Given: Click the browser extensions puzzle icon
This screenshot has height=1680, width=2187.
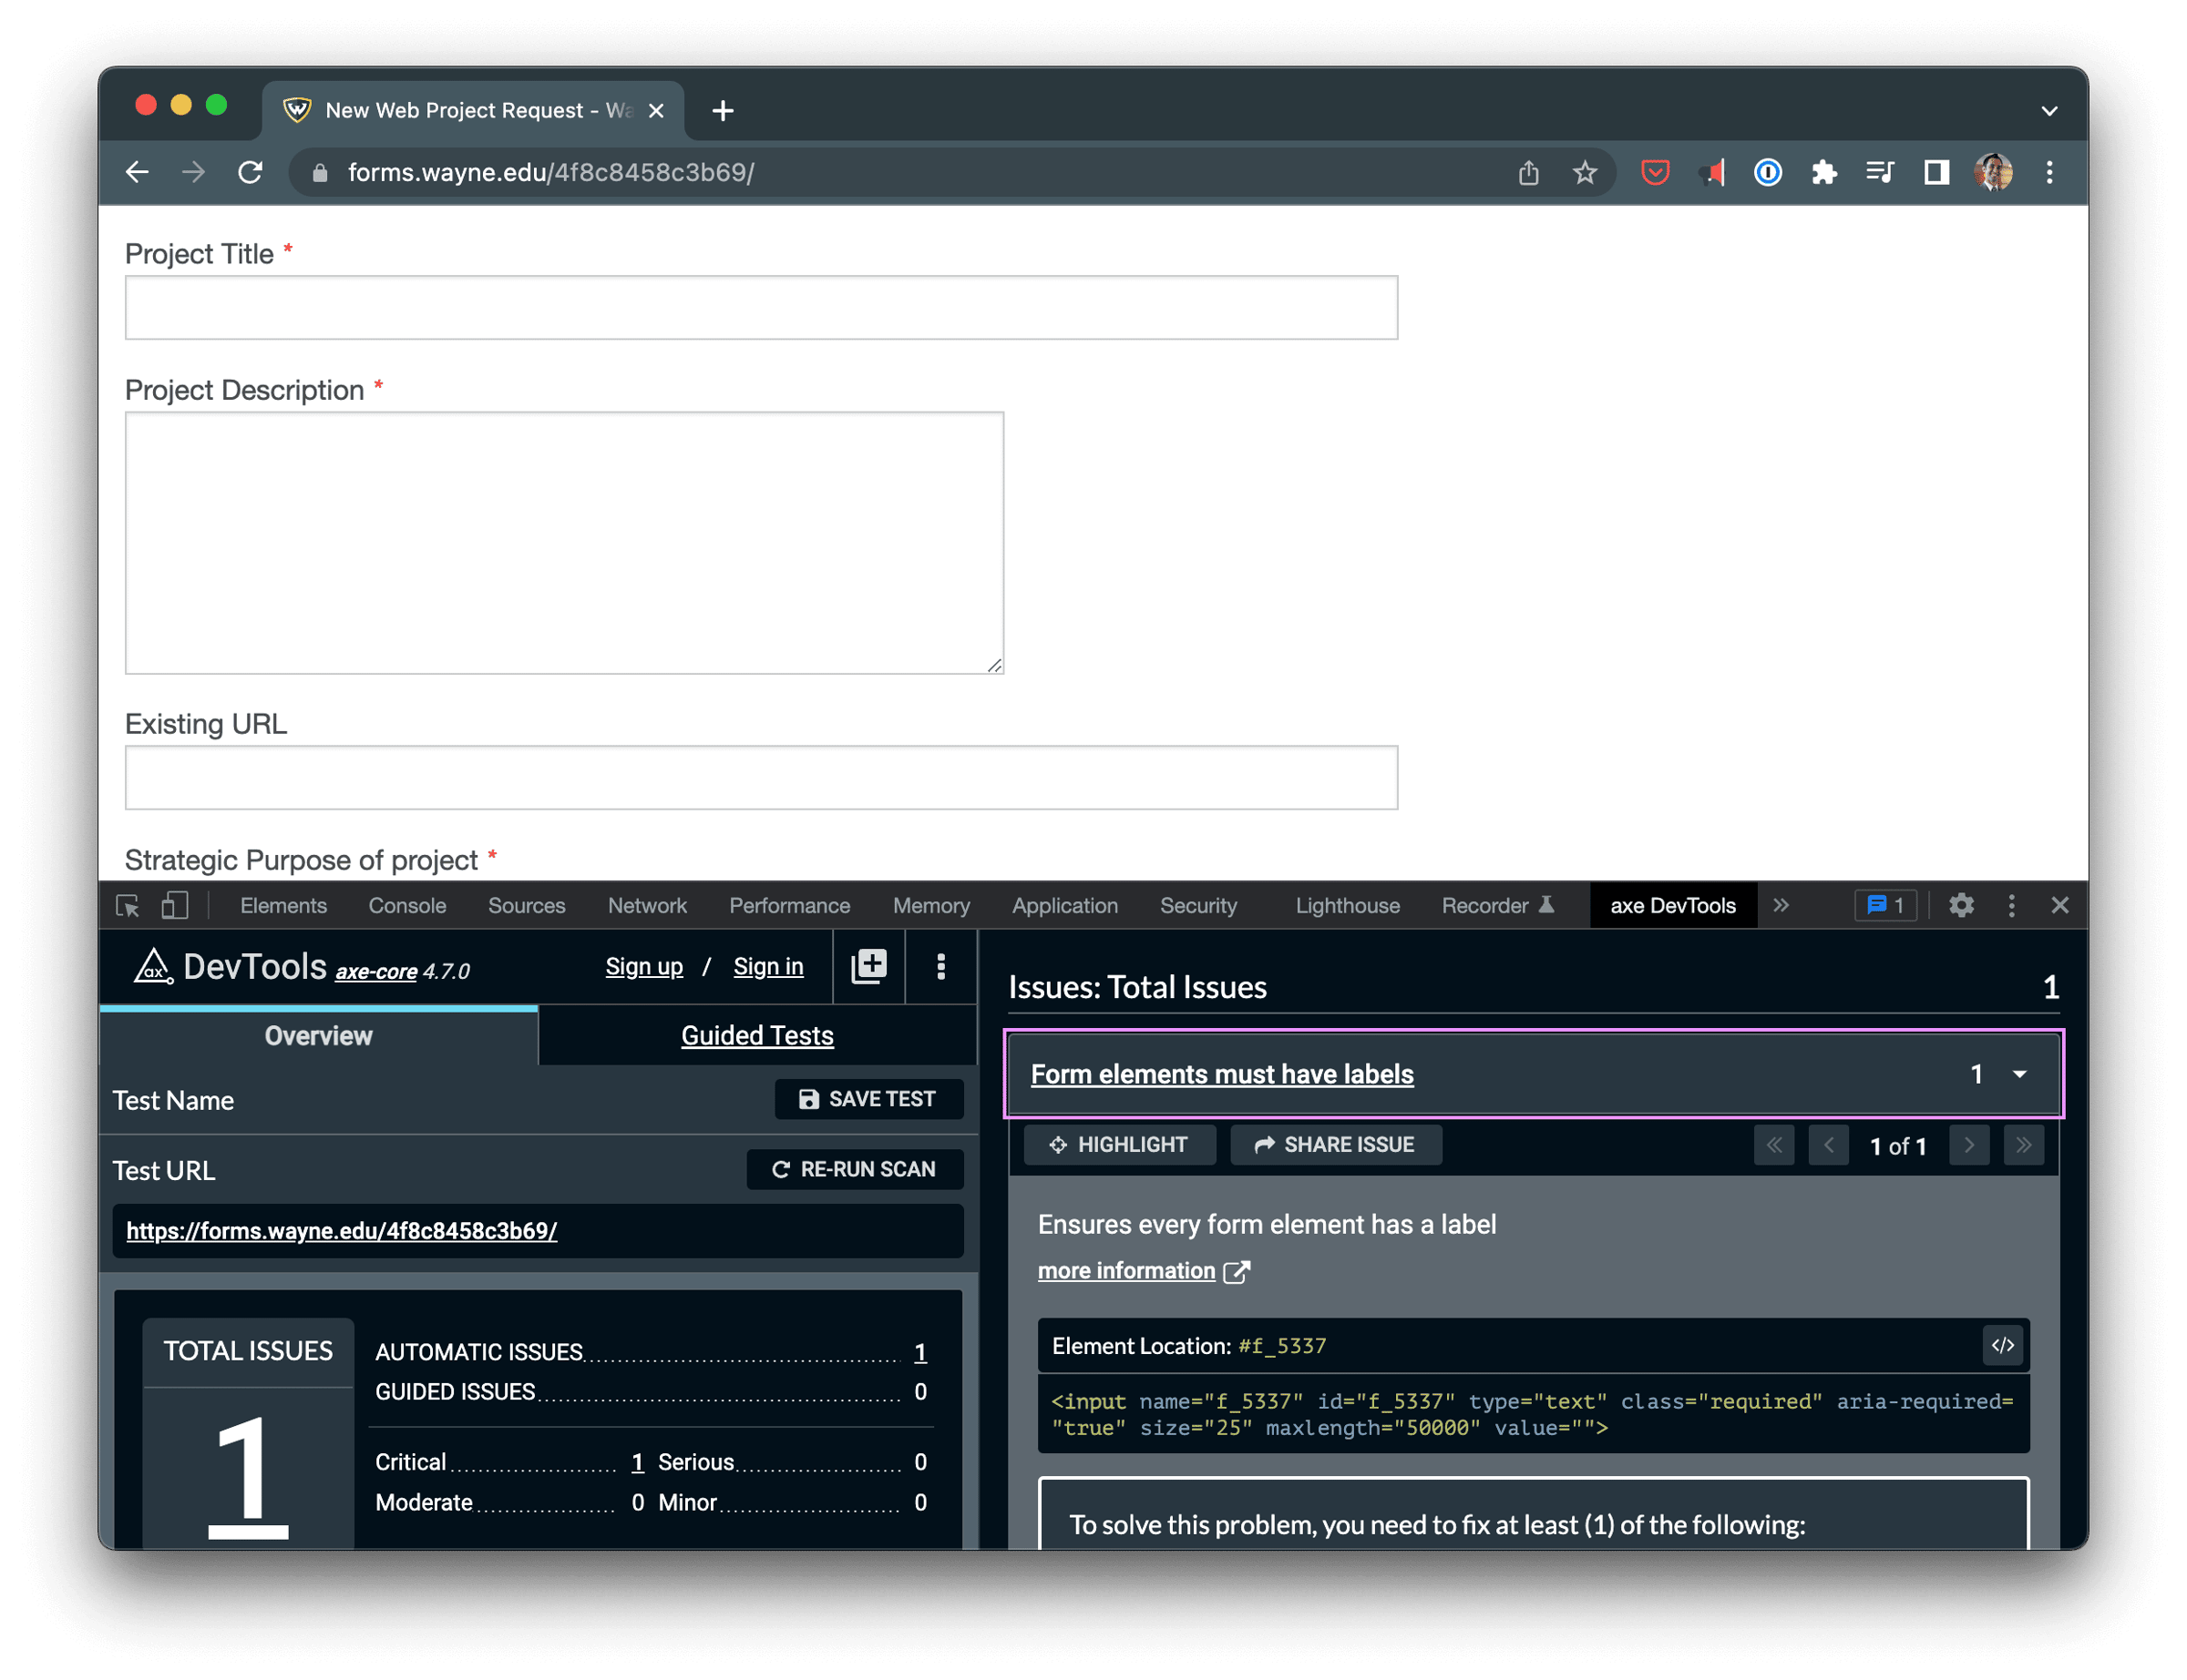Looking at the screenshot, I should [1825, 172].
